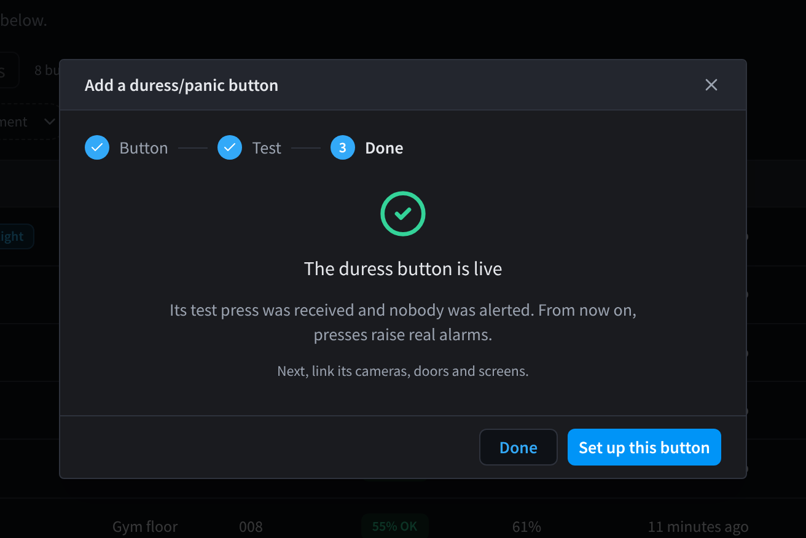Click Set up this button

pyautogui.click(x=644, y=447)
